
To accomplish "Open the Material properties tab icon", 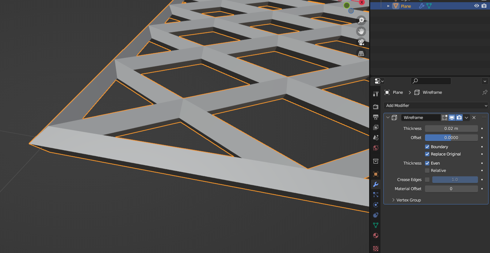I will pos(376,235).
